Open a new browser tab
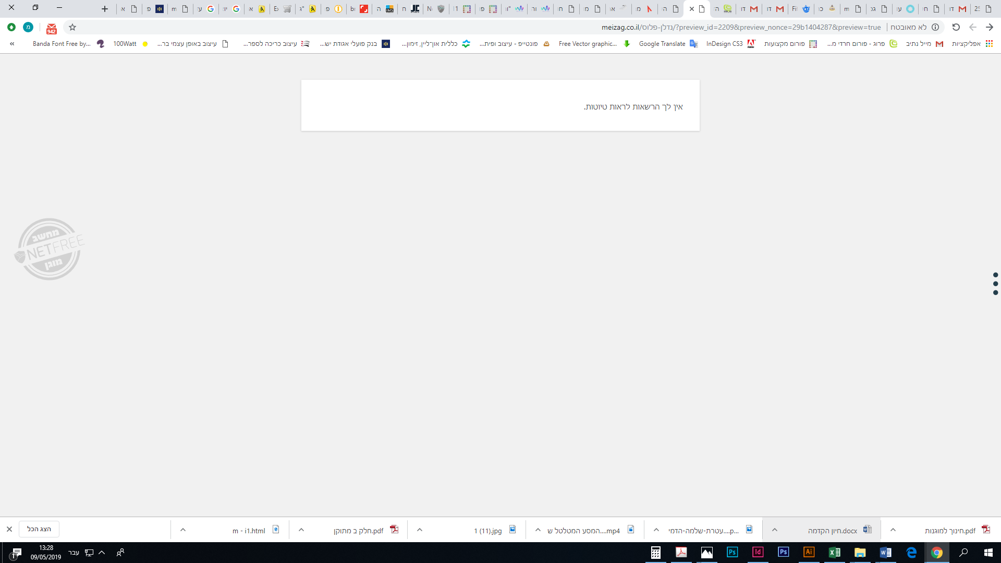This screenshot has height=563, width=1001. (105, 9)
